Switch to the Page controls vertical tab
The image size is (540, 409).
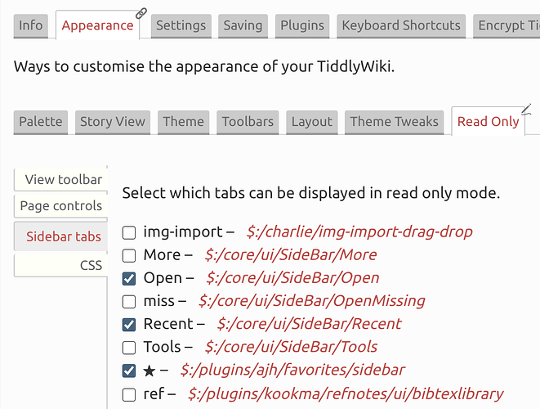(x=60, y=206)
